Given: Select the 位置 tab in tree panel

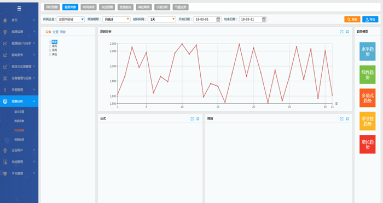Looking at the screenshot, I should pos(56,32).
